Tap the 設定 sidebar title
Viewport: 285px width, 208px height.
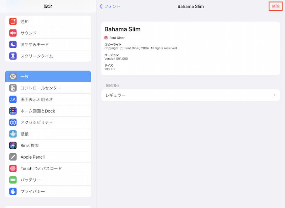coord(48,6)
